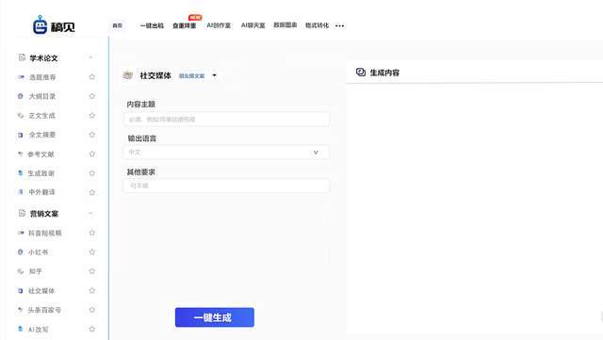Click the 生成致谢 item icon
Viewport: 603px width, 340px height.
(21, 173)
